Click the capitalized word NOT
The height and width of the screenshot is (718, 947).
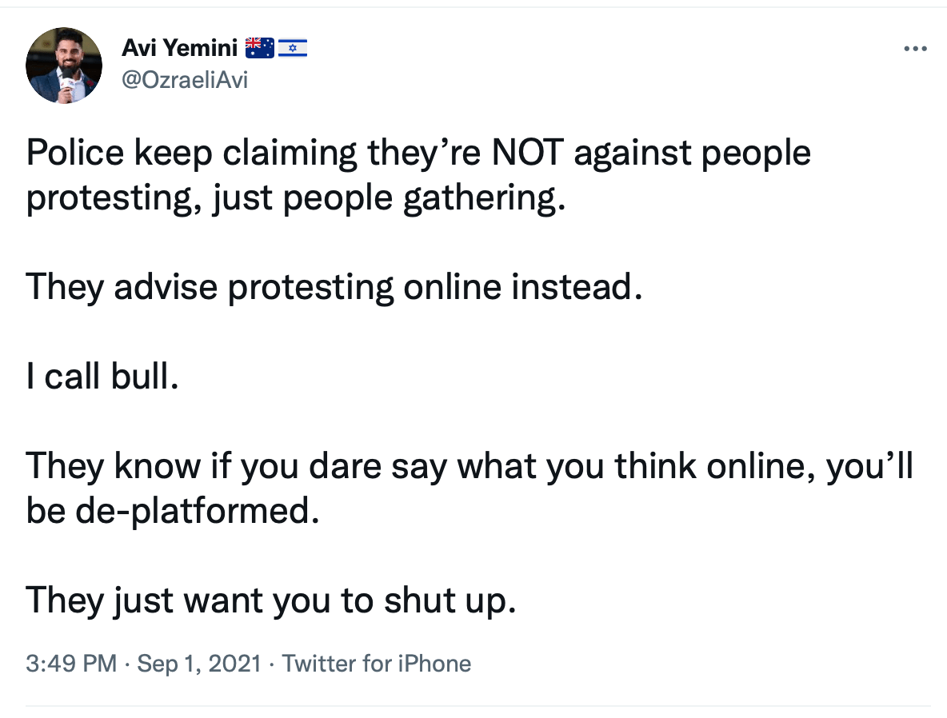pyautogui.click(x=528, y=152)
